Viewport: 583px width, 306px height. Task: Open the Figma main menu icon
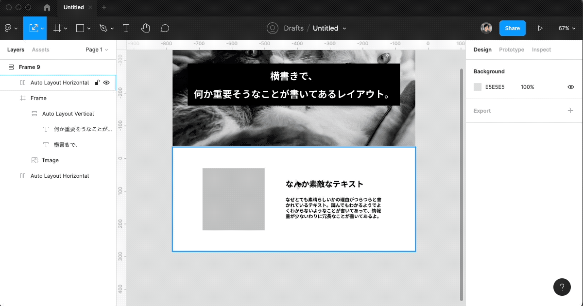point(8,28)
